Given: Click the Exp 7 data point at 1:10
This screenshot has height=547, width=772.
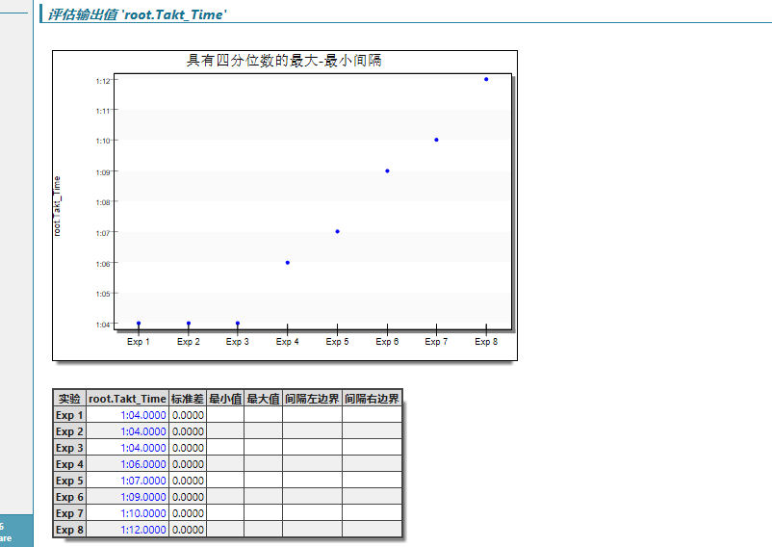Looking at the screenshot, I should coord(436,140).
